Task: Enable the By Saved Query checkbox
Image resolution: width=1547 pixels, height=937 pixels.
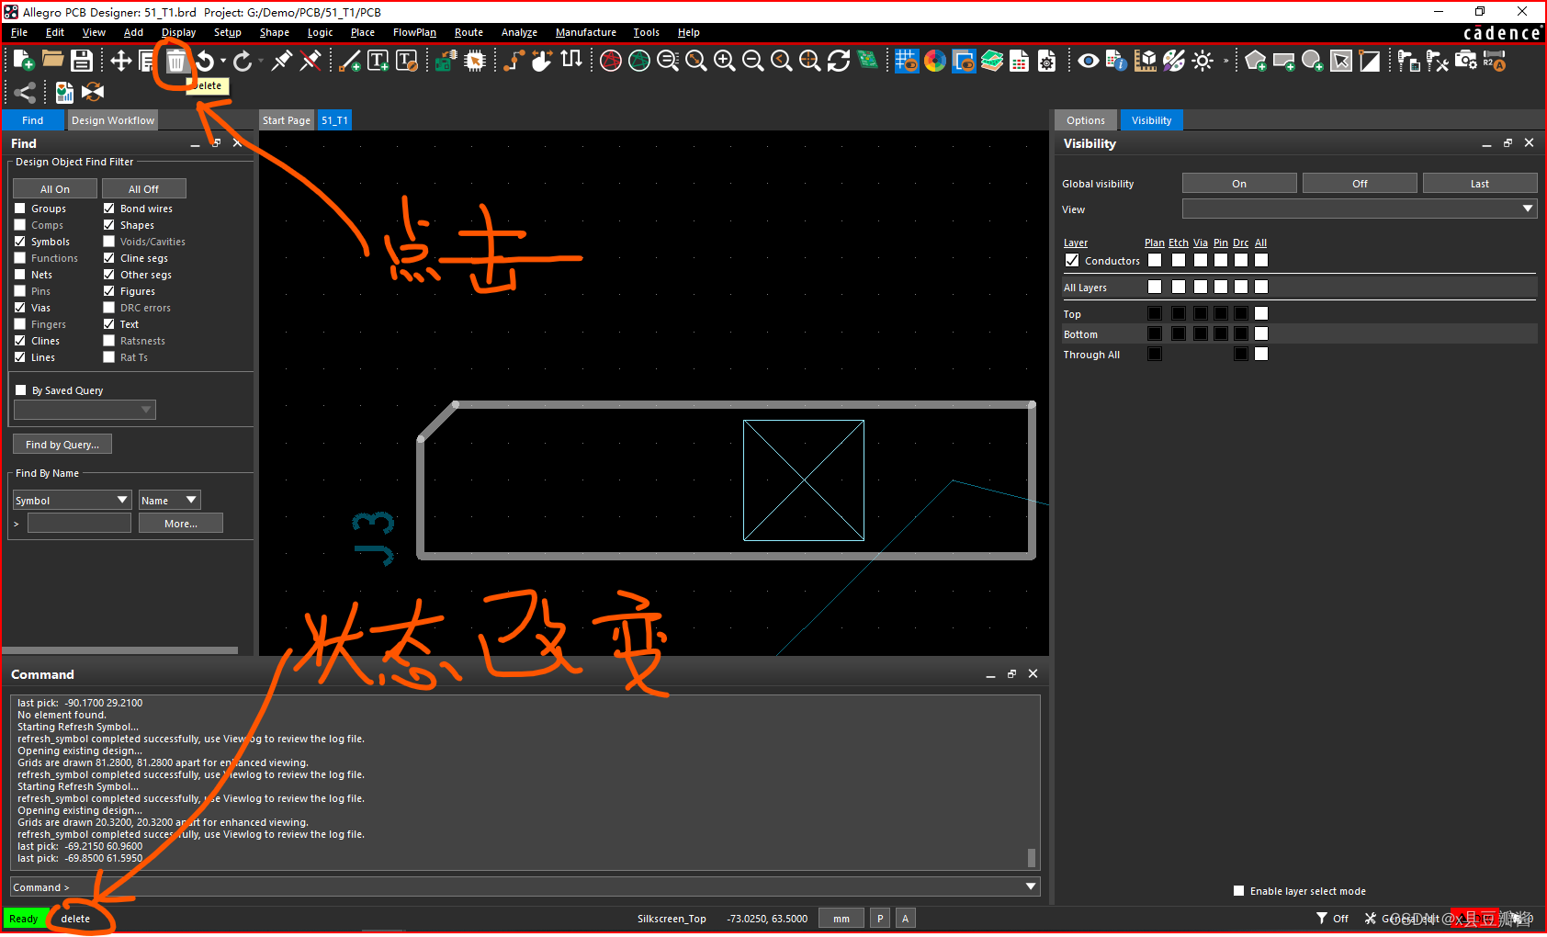Action: (x=21, y=390)
